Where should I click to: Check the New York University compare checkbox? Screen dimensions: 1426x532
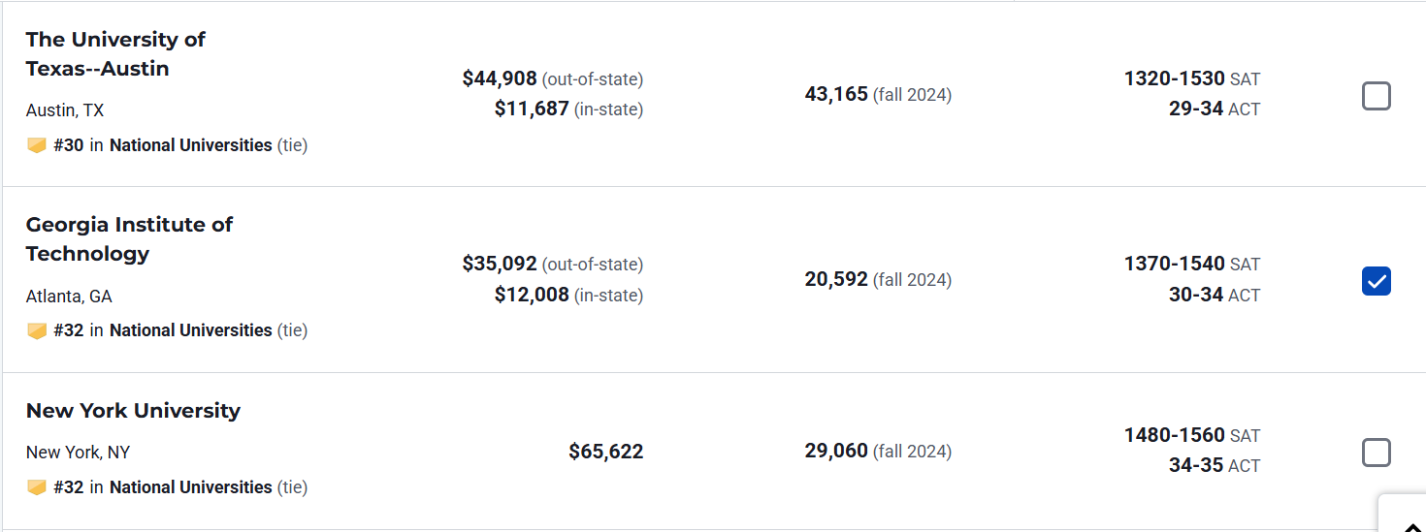pyautogui.click(x=1376, y=453)
